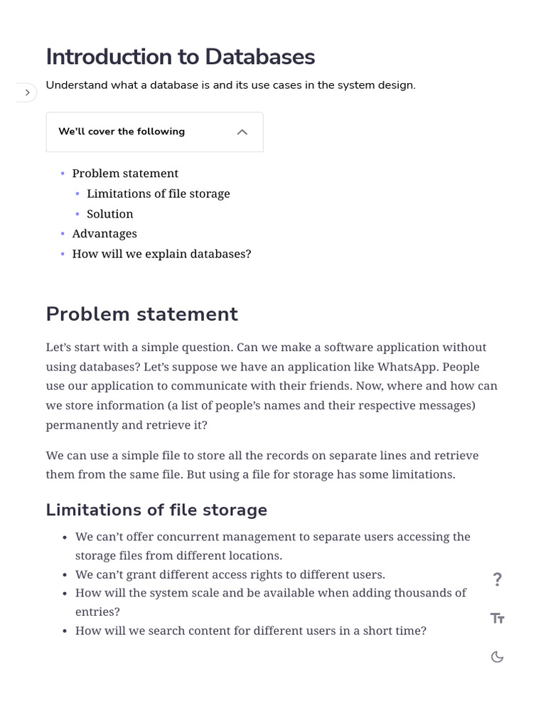
Task: Click the bullet about different access rights
Action: pos(230,574)
